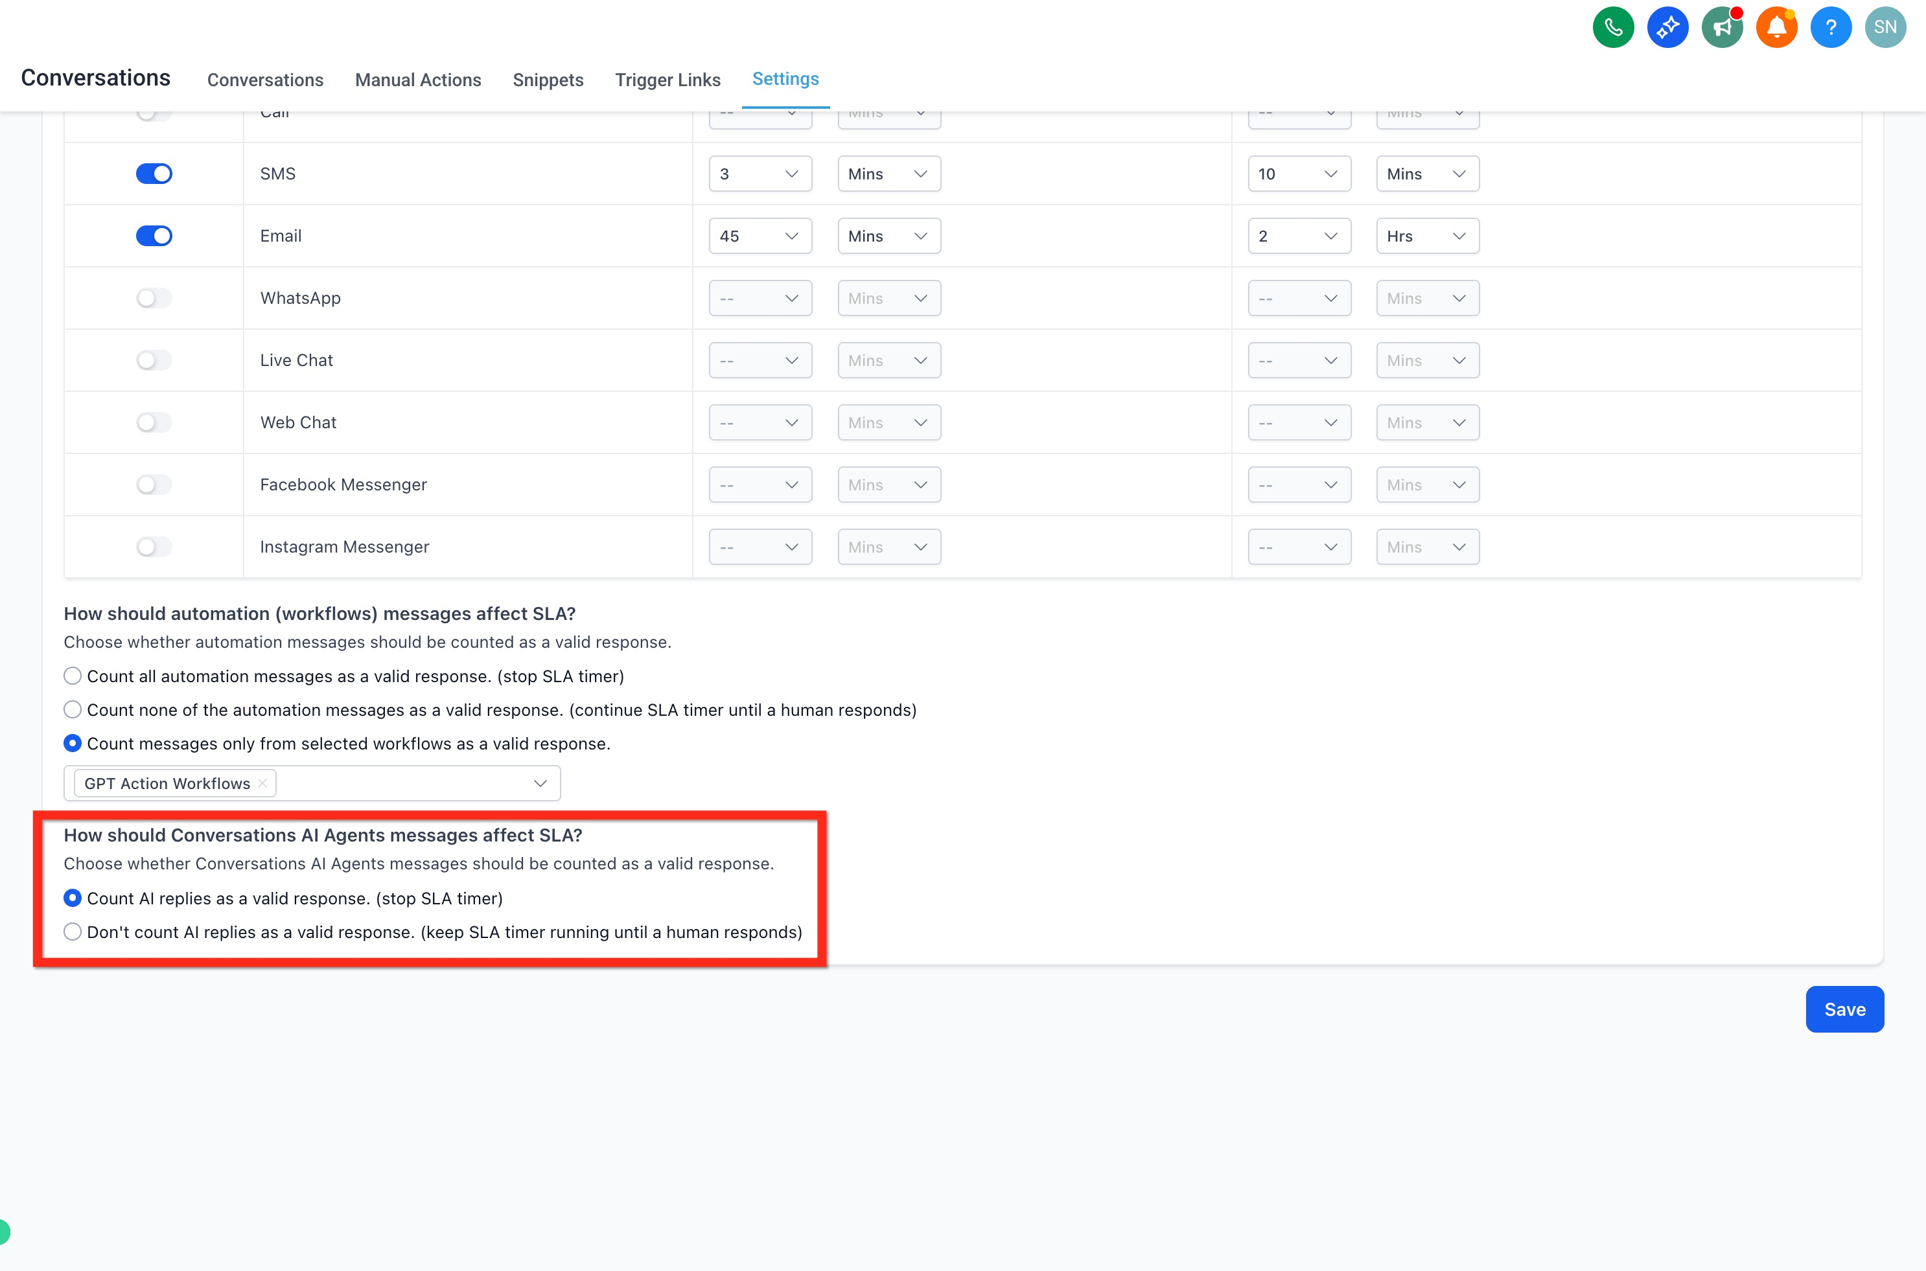Open the SN profile avatar
This screenshot has height=1271, width=1926.
point(1885,28)
